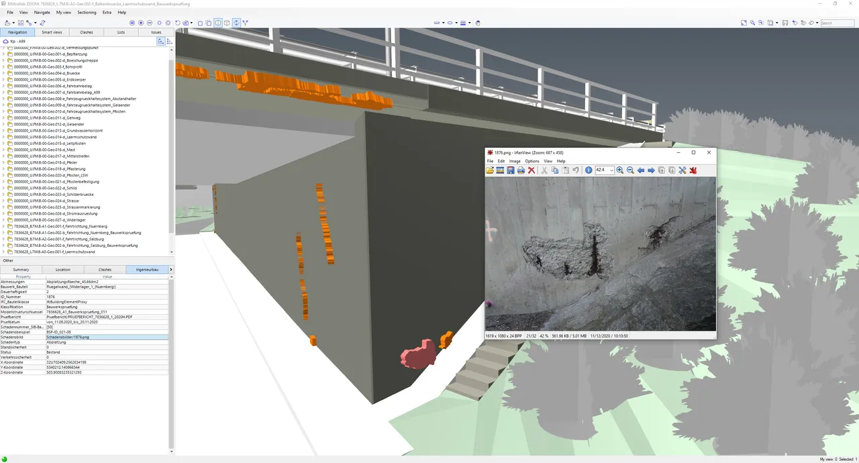The image size is (859, 463).
Task: Go to next image with right arrow
Action: (x=651, y=170)
